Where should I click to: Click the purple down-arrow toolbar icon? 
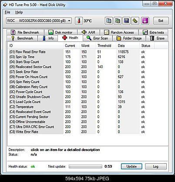pyautogui.click(x=145, y=21)
